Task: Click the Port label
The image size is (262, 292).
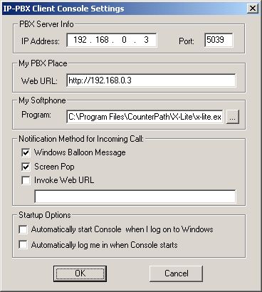Action: (x=187, y=41)
